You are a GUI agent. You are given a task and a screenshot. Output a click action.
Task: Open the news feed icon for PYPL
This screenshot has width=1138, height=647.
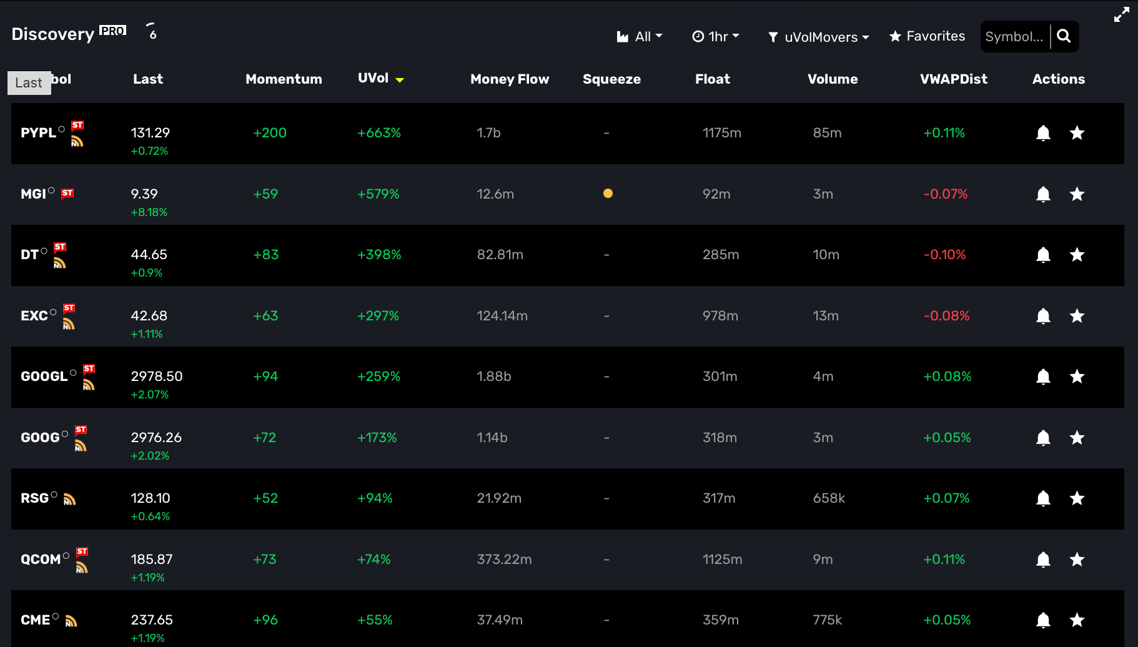77,141
